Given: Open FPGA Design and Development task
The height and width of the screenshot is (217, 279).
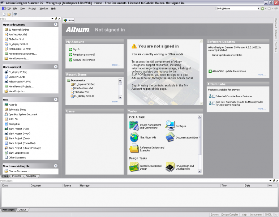Looking at the screenshot, I should pos(170,167).
